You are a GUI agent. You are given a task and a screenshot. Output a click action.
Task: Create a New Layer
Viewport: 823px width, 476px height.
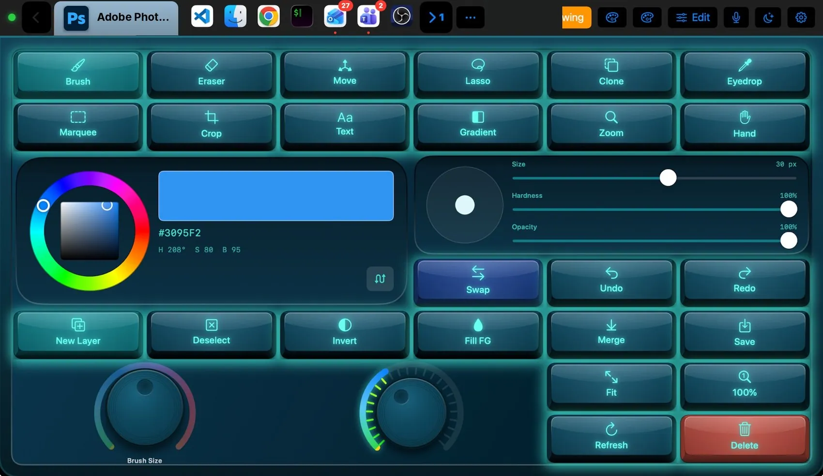point(78,332)
